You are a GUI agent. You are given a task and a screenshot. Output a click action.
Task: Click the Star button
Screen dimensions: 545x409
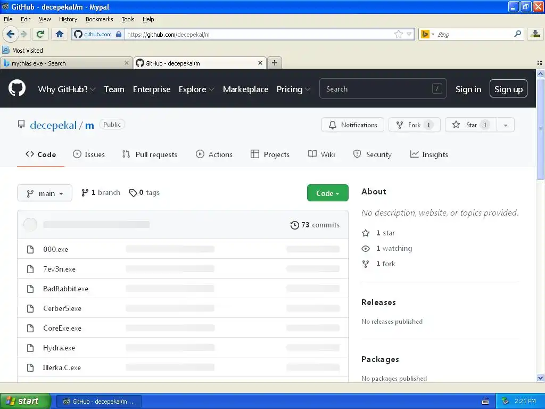tap(471, 125)
